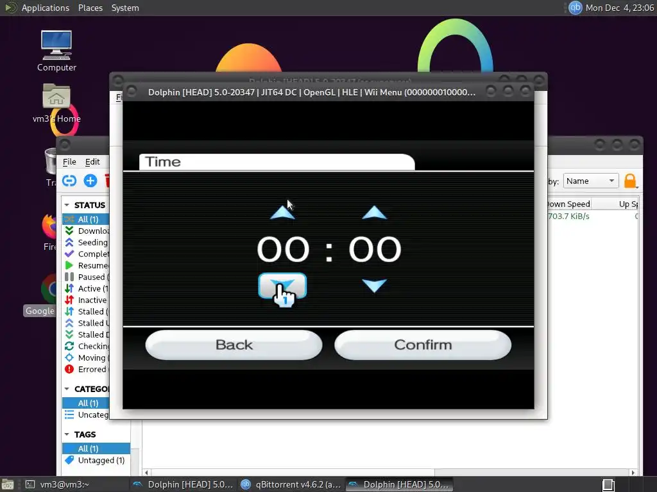Open the System menu
The height and width of the screenshot is (492, 657).
point(125,8)
